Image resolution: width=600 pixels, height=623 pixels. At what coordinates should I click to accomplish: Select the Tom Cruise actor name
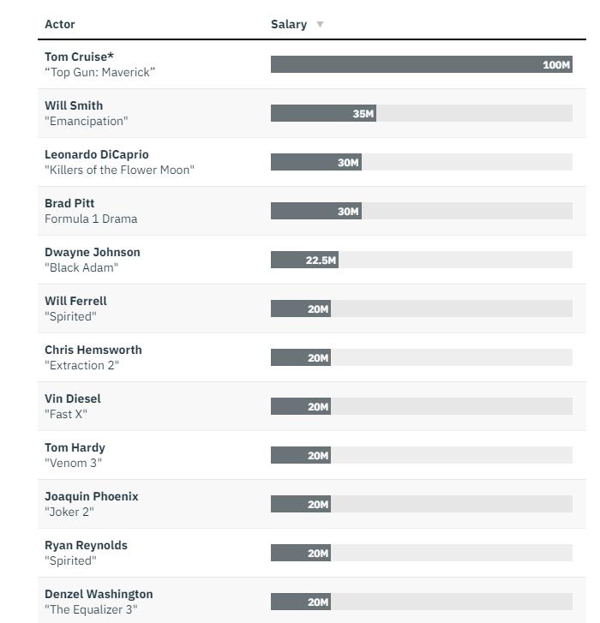click(x=79, y=57)
